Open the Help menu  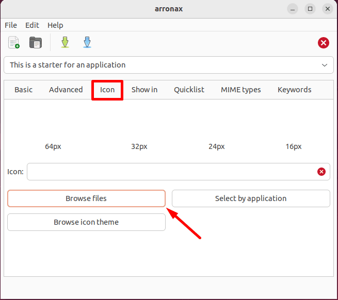click(55, 25)
